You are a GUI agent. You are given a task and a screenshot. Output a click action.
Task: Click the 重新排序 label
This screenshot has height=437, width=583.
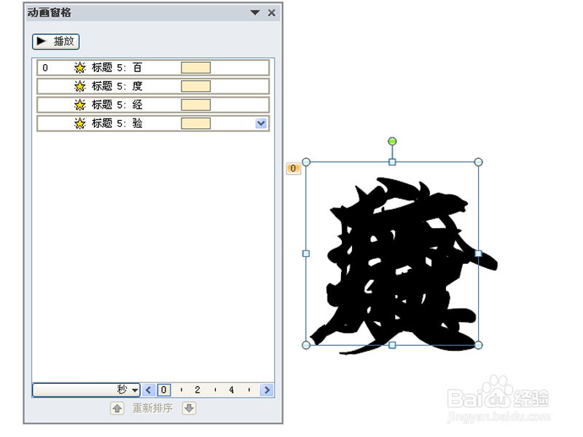coord(153,409)
